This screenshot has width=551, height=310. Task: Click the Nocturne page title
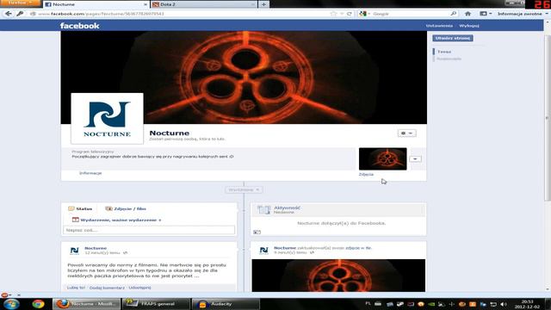click(x=170, y=133)
